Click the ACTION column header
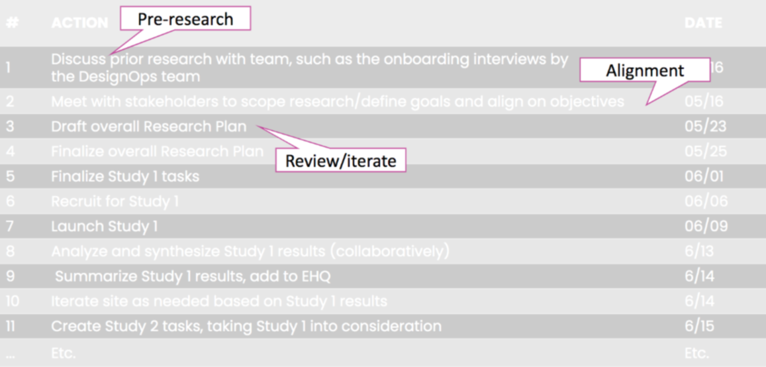Image resolution: width=766 pixels, height=367 pixels. click(79, 23)
